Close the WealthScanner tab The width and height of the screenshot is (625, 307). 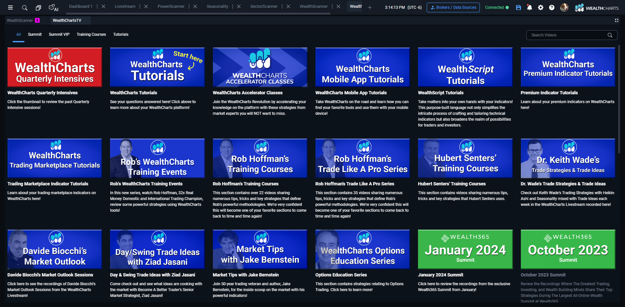pyautogui.click(x=339, y=7)
